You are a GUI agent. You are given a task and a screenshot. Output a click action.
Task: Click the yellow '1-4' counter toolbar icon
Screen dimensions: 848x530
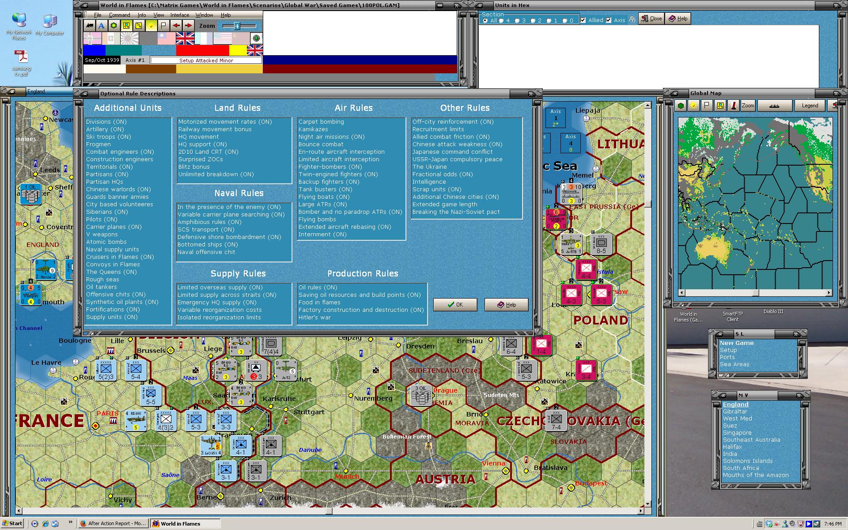[139, 26]
